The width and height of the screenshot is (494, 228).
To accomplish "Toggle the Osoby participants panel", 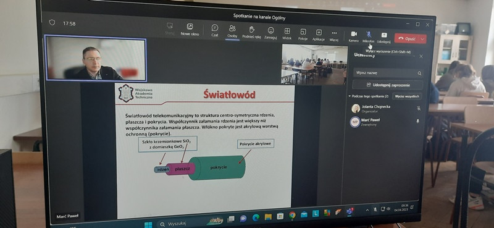I will (x=232, y=32).
